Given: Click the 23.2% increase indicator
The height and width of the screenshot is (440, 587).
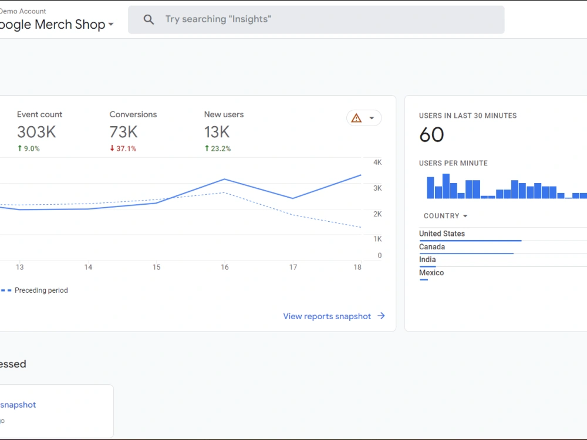Looking at the screenshot, I should click(x=218, y=148).
